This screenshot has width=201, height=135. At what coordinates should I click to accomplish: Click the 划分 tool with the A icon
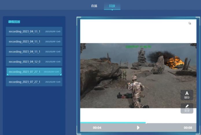coord(187,95)
